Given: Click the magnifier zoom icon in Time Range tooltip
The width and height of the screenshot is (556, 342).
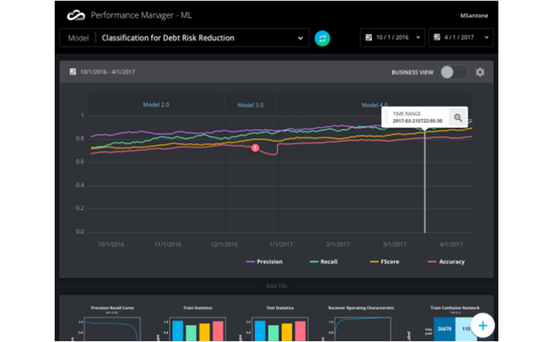Looking at the screenshot, I should coord(458,118).
